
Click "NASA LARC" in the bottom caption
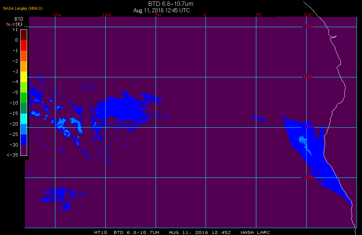255,232
